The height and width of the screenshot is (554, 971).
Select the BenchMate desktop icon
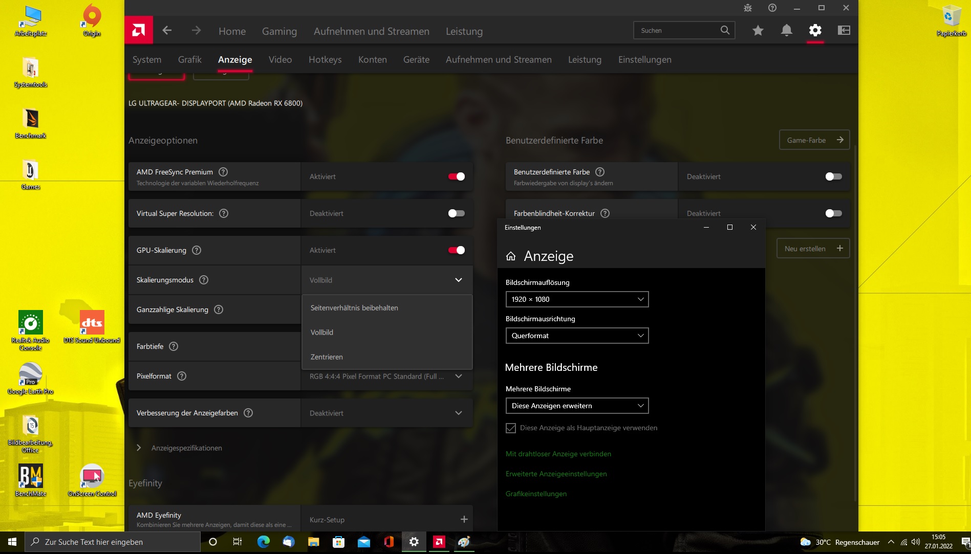[31, 481]
